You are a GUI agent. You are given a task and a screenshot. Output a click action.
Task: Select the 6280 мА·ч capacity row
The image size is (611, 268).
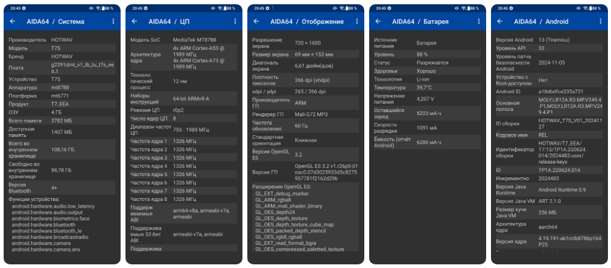(x=427, y=142)
